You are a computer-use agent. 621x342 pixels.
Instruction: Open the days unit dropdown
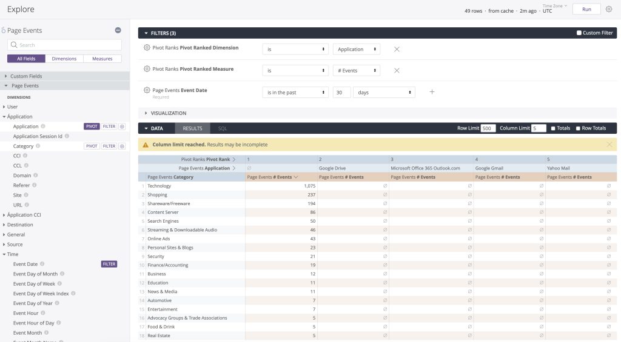click(384, 92)
